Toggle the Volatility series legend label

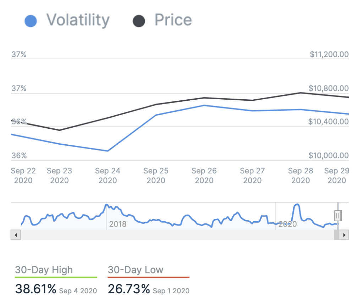[x=78, y=20]
